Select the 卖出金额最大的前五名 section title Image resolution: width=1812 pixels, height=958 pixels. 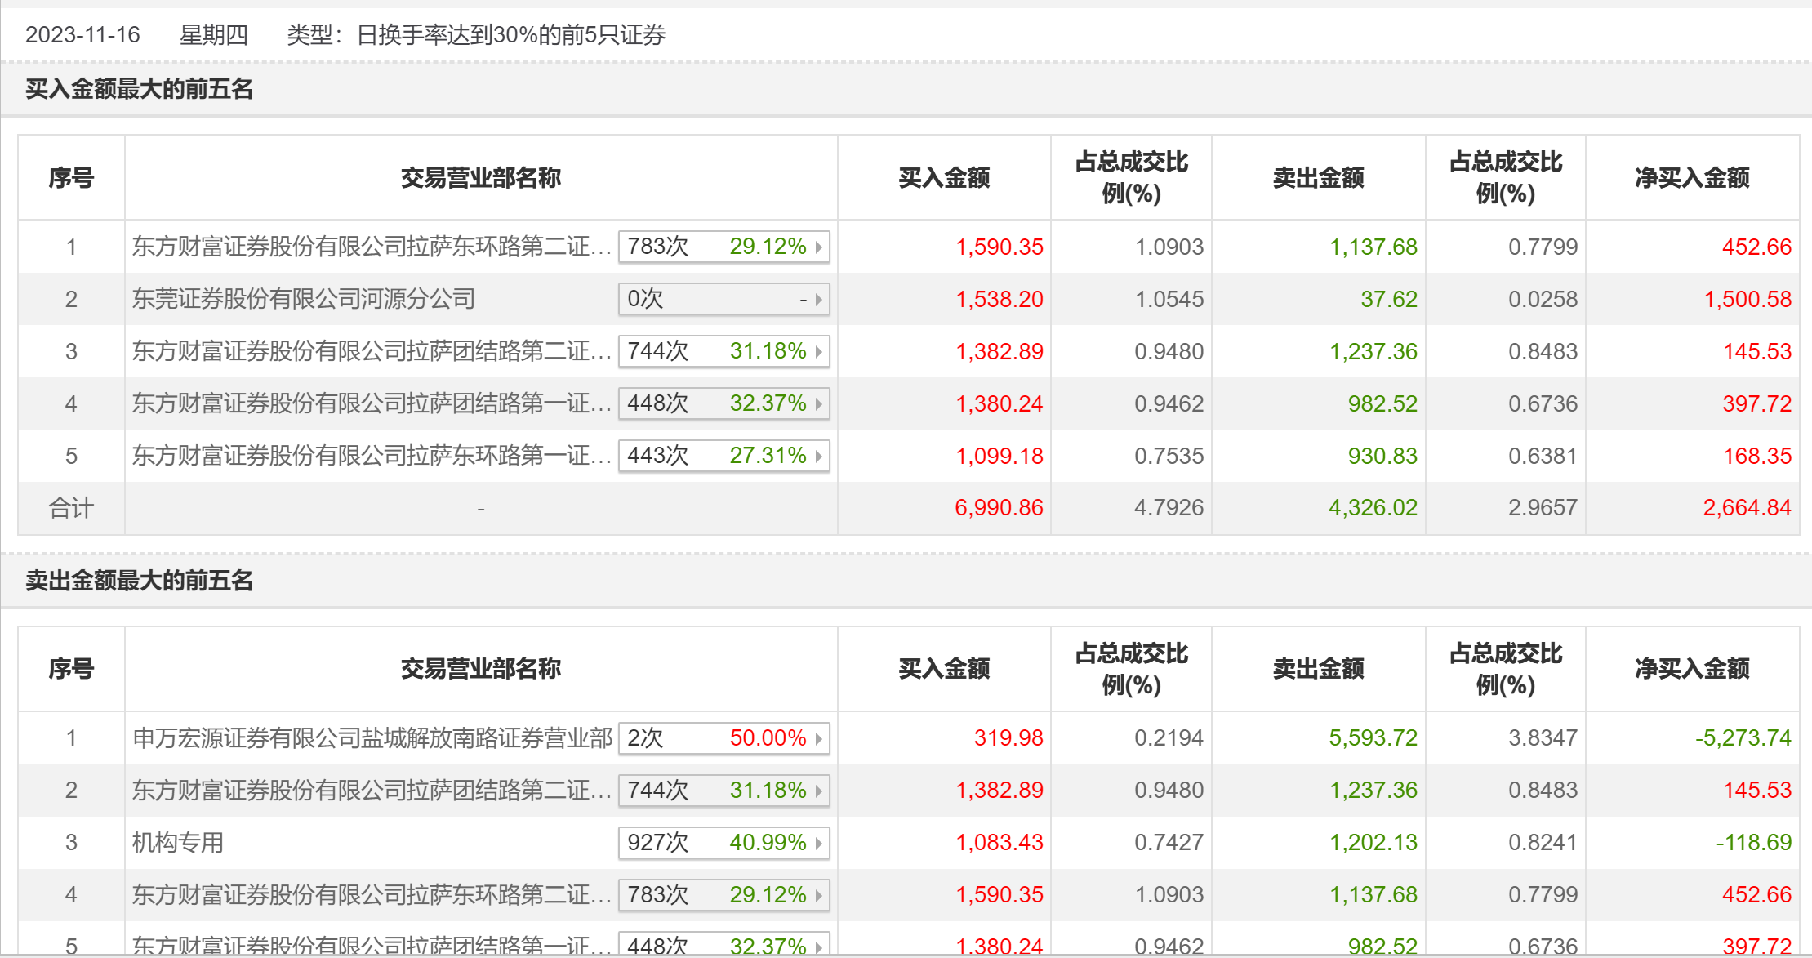tap(139, 581)
